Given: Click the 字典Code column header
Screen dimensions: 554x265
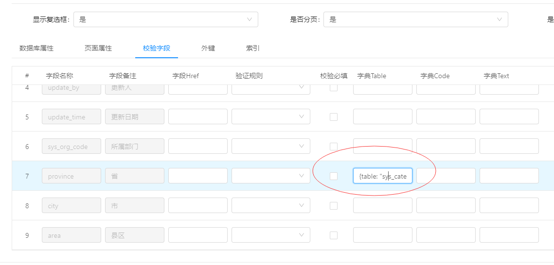Looking at the screenshot, I should click(435, 76).
